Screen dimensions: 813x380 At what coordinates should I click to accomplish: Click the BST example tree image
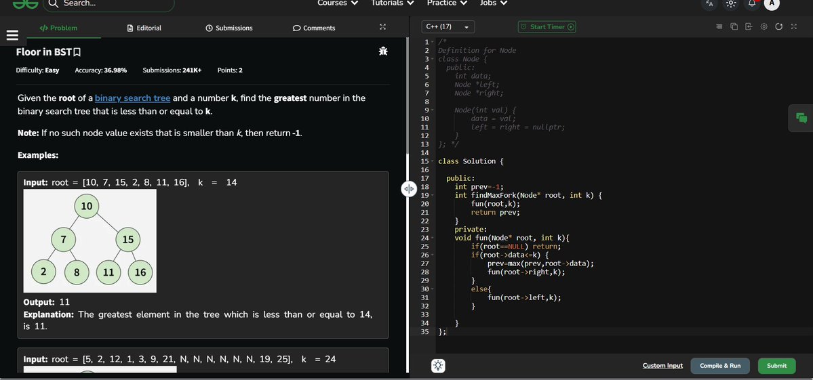pyautogui.click(x=90, y=240)
